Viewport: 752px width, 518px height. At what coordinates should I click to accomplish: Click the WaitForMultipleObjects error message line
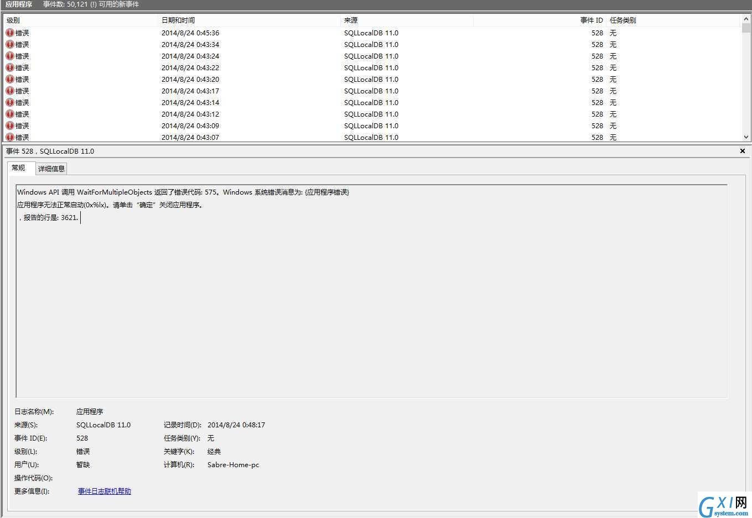click(x=183, y=192)
